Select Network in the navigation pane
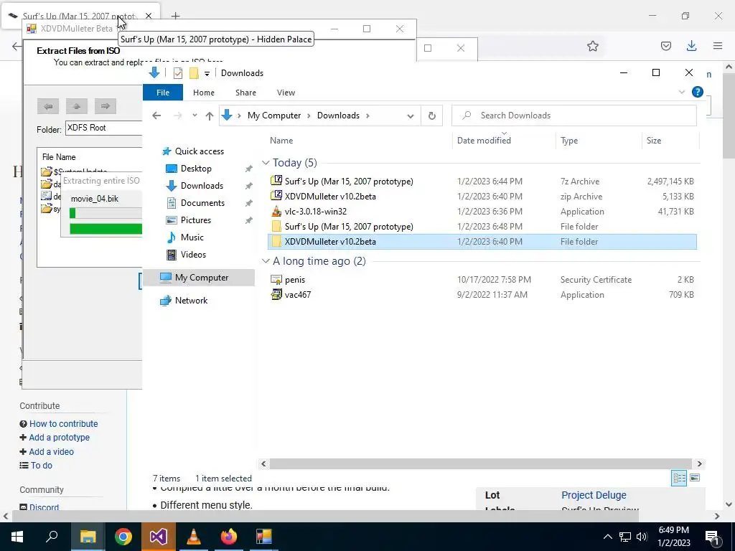This screenshot has width=735, height=551. click(x=191, y=301)
